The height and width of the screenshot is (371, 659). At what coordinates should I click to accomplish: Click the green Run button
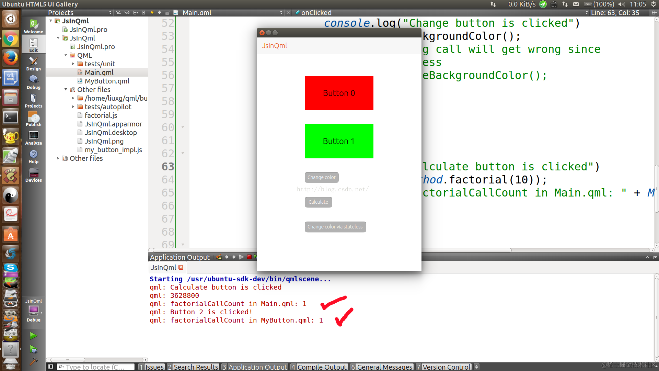click(x=33, y=336)
